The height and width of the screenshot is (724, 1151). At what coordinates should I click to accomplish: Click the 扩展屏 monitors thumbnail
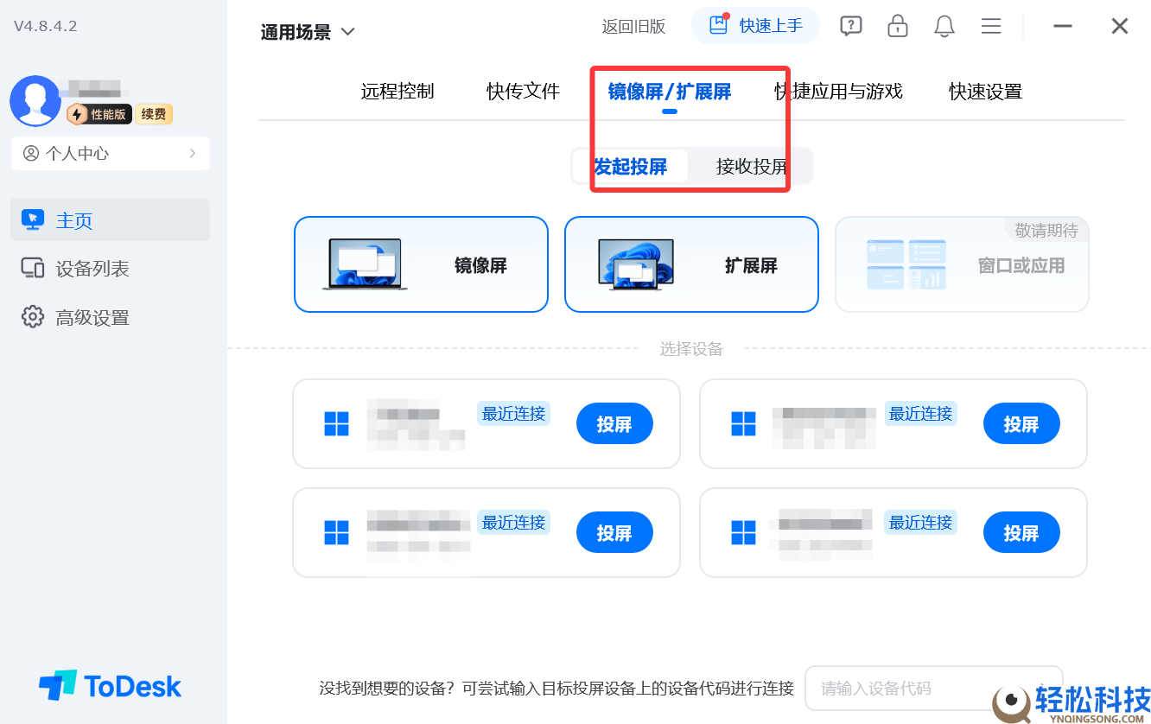[x=636, y=264]
